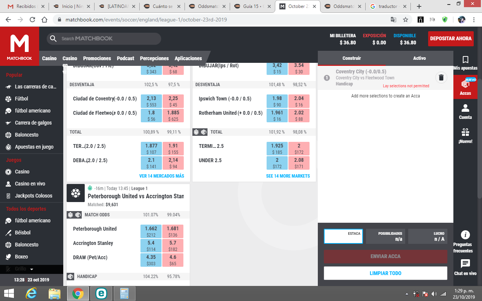Click the stopwatch icon in Match Odds header
Viewport: 482px width, 301px height.
pos(70,215)
